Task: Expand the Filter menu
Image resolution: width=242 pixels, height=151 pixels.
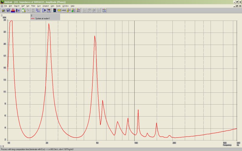Action: pos(33,6)
